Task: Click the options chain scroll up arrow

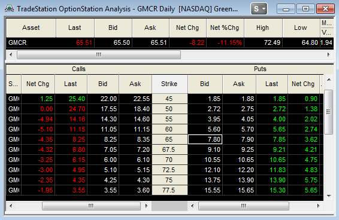Action: coord(329,80)
